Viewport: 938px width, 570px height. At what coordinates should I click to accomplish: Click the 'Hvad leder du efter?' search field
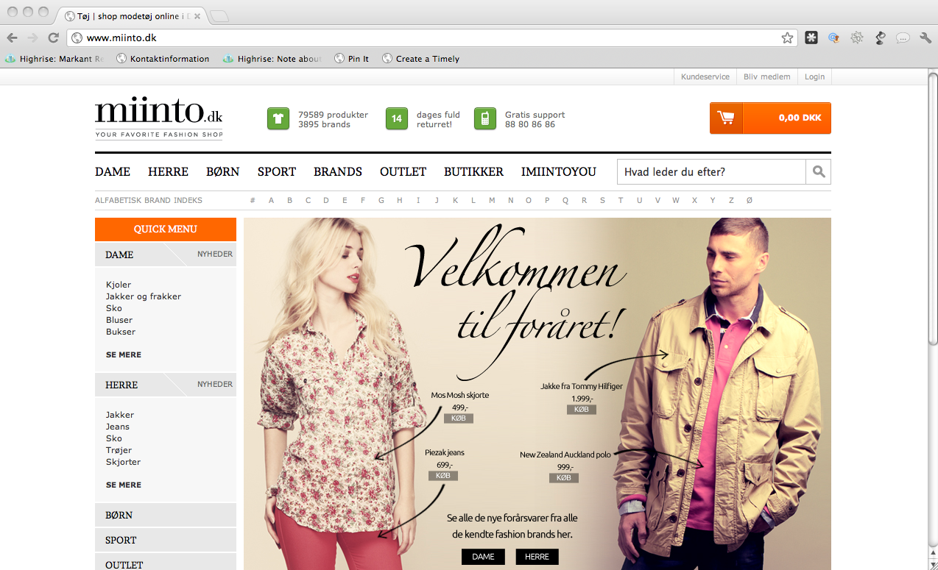711,172
